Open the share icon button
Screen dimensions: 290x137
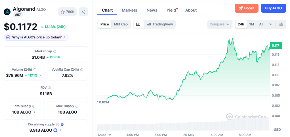83,12
